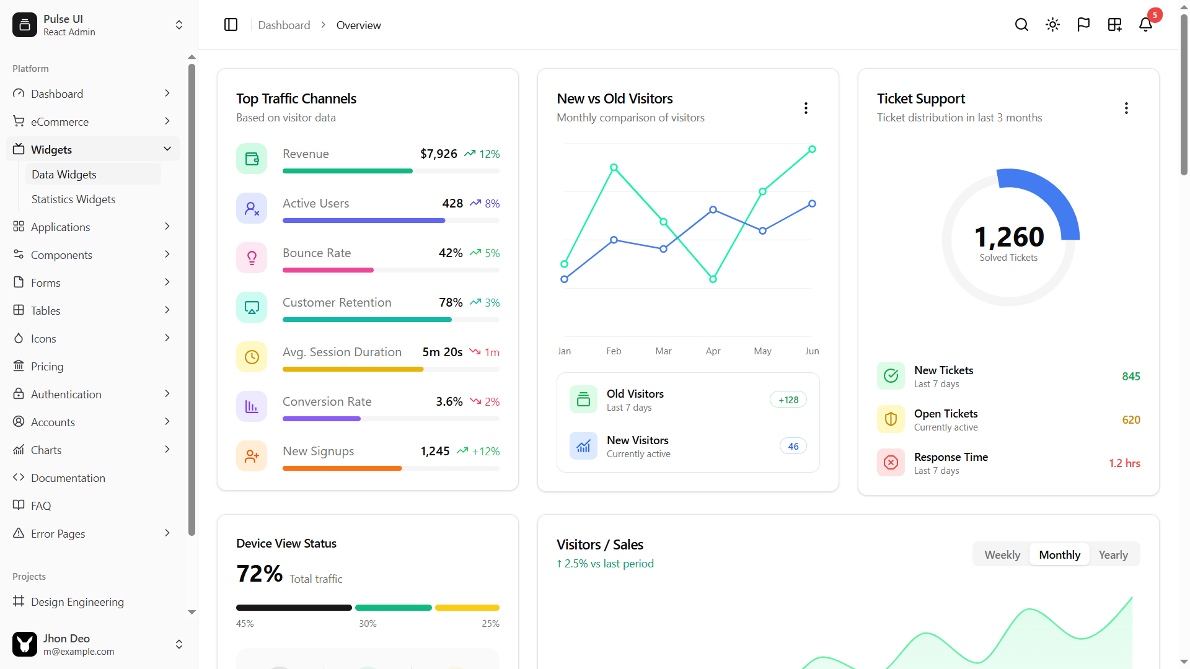Open the Jhon Deo profile options
This screenshot has width=1190, height=669.
click(x=178, y=644)
